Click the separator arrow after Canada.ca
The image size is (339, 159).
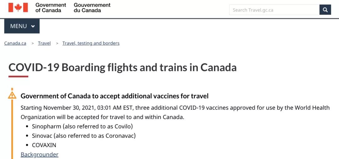pyautogui.click(x=33, y=43)
